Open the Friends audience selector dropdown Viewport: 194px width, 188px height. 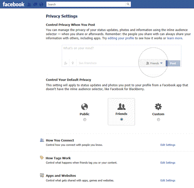coord(154,63)
